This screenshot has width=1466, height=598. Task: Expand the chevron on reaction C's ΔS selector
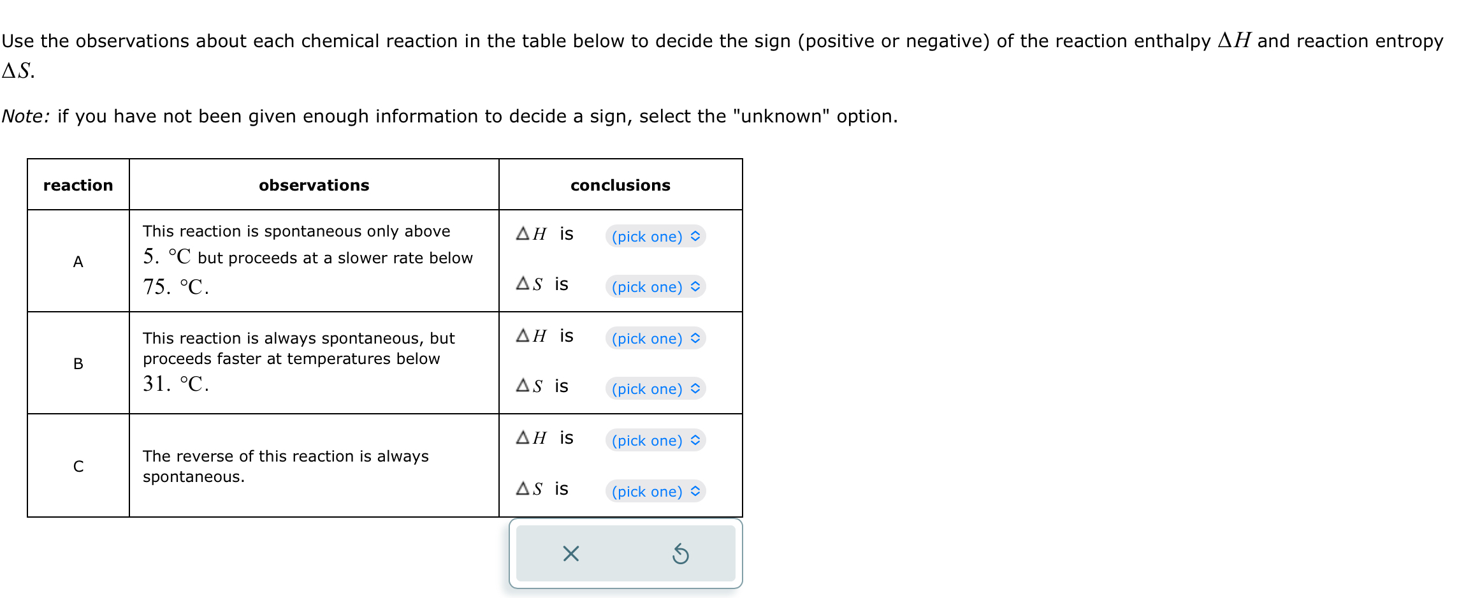coord(696,491)
